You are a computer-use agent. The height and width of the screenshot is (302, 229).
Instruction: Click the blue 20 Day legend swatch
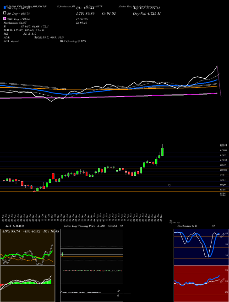click(x=5, y=8)
